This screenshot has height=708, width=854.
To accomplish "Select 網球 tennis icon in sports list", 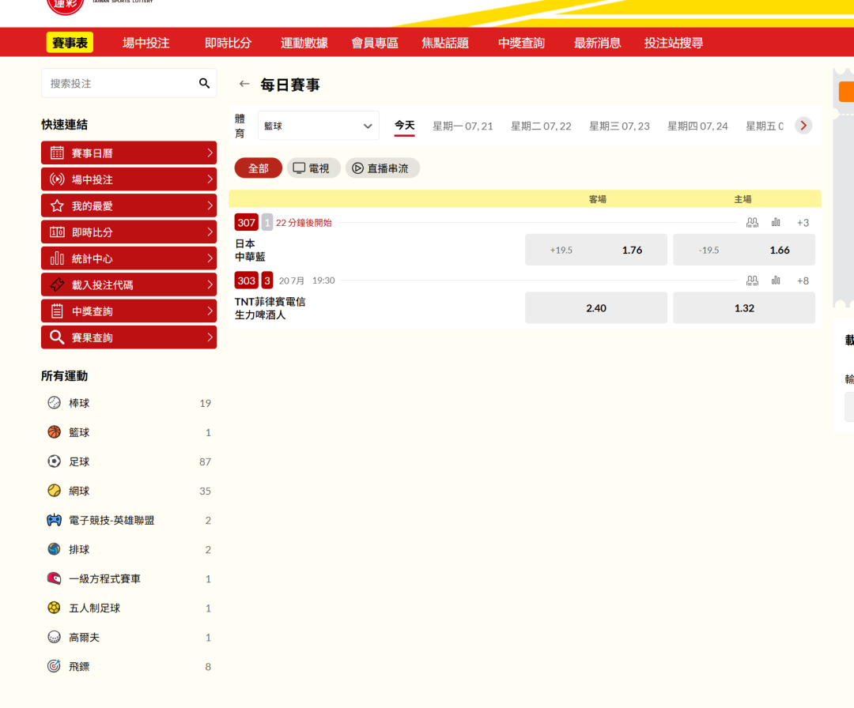I will point(54,491).
